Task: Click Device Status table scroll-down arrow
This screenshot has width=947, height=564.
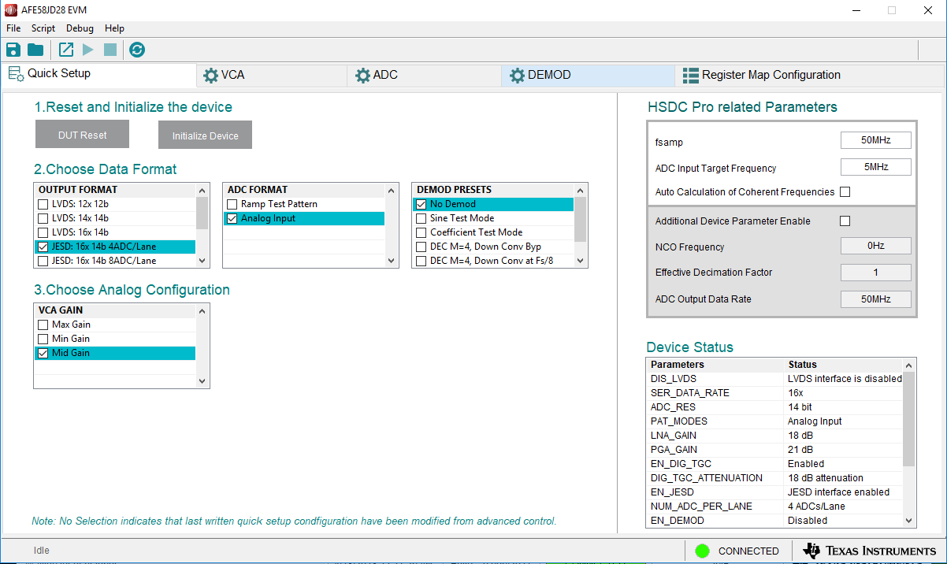Action: pyautogui.click(x=909, y=520)
